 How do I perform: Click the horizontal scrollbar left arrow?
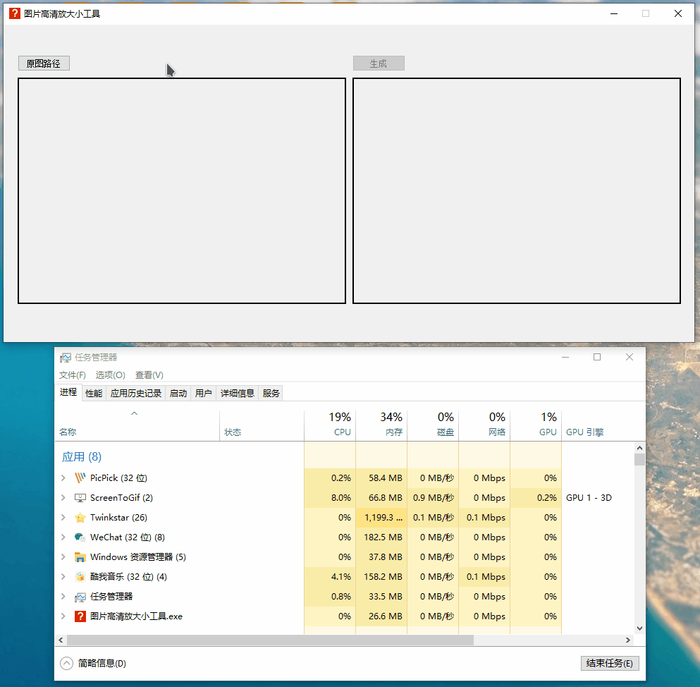pos(61,640)
